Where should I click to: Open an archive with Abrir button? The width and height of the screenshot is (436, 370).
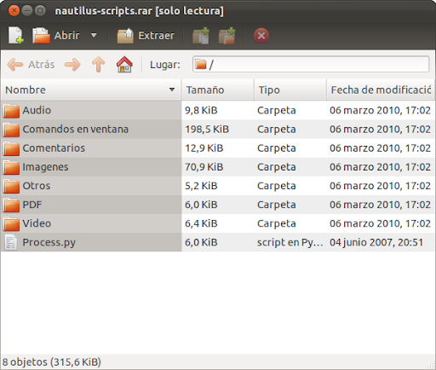click(56, 36)
